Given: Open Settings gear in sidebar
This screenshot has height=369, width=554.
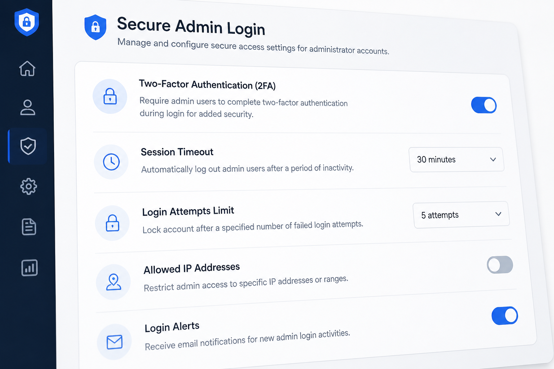Looking at the screenshot, I should coord(28,186).
